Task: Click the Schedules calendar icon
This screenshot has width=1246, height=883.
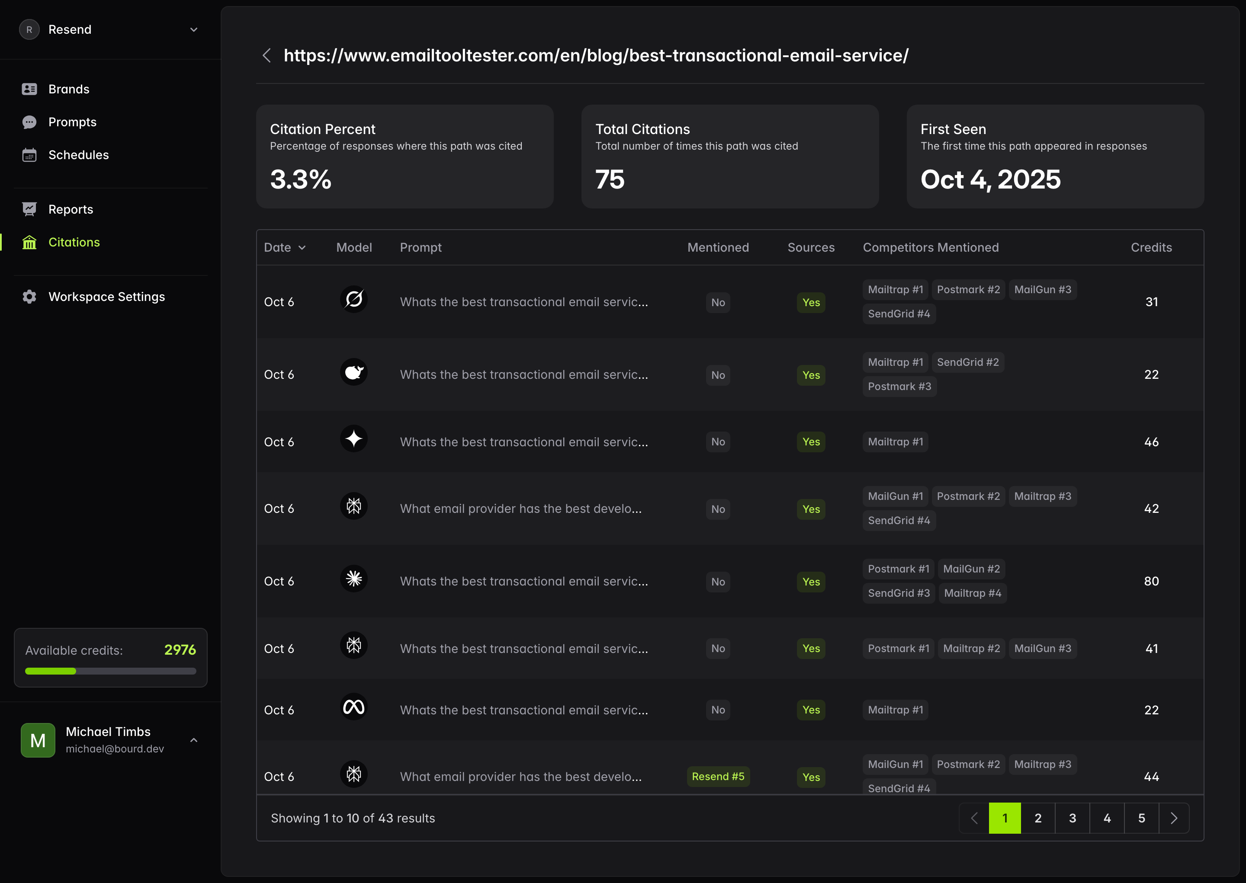Action: [x=29, y=155]
